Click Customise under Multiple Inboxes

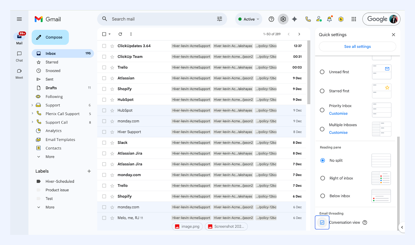click(338, 132)
